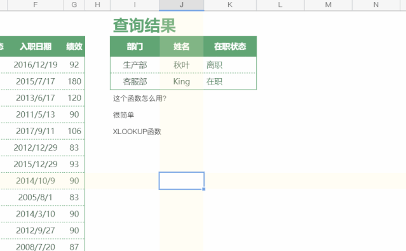Select the 离职 status cell
The image size is (406, 251).
click(x=230, y=65)
